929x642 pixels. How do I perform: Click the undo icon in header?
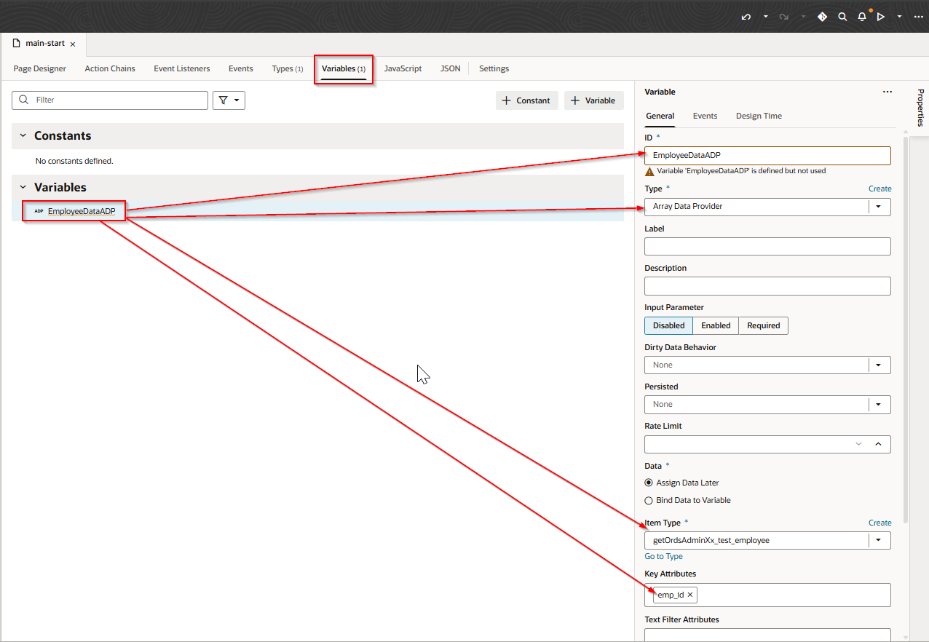[x=746, y=17]
